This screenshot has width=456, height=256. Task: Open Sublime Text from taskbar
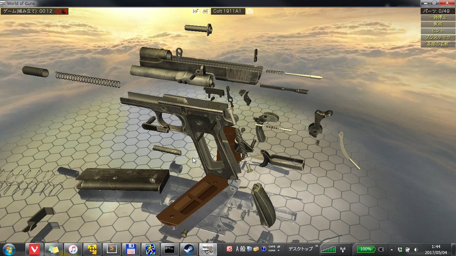click(x=112, y=249)
